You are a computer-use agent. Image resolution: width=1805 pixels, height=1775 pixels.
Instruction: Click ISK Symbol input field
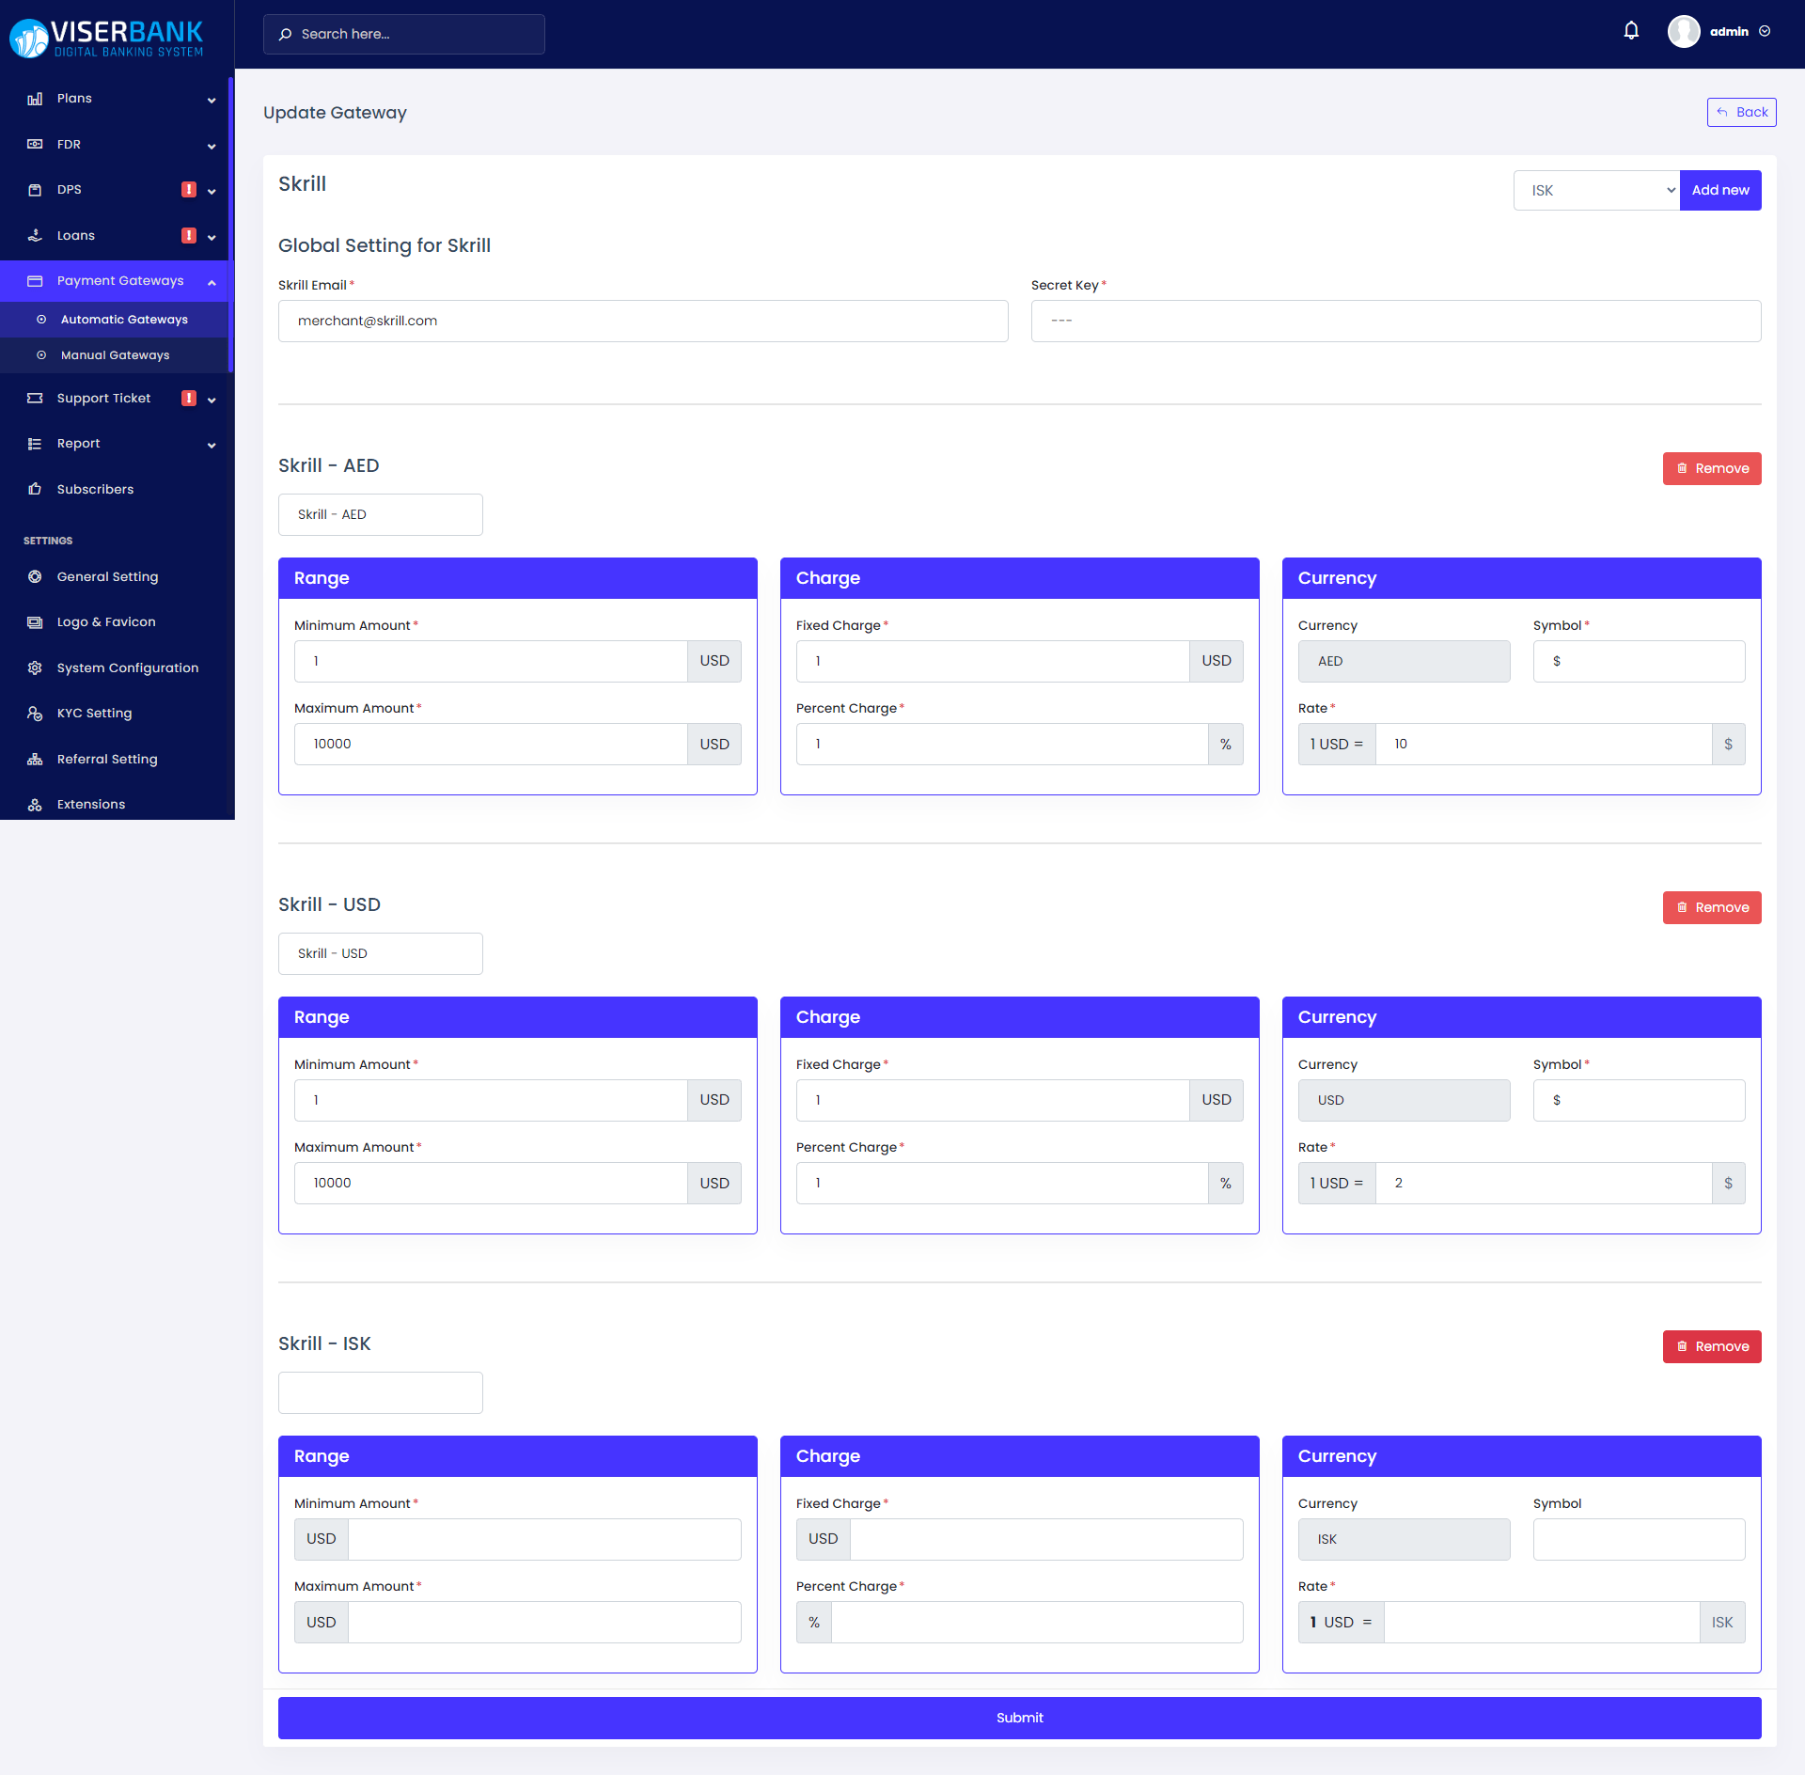point(1639,1539)
